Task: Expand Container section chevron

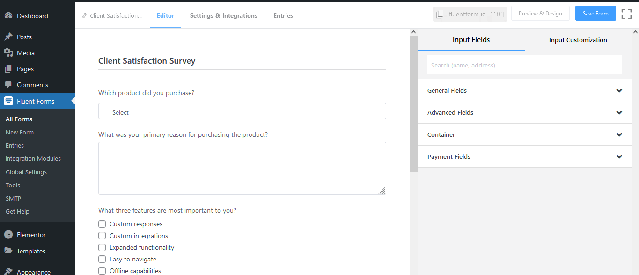Action: pos(619,134)
